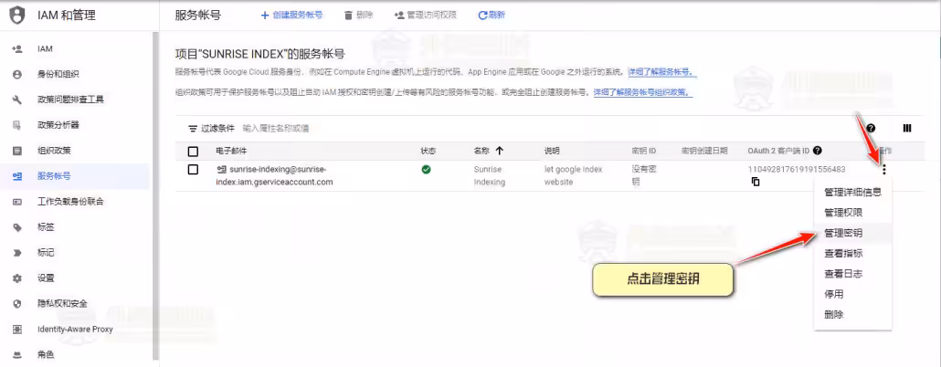Image resolution: width=941 pixels, height=367 pixels.
Task: Click the 身份和组织 person icon
Action: click(17, 74)
